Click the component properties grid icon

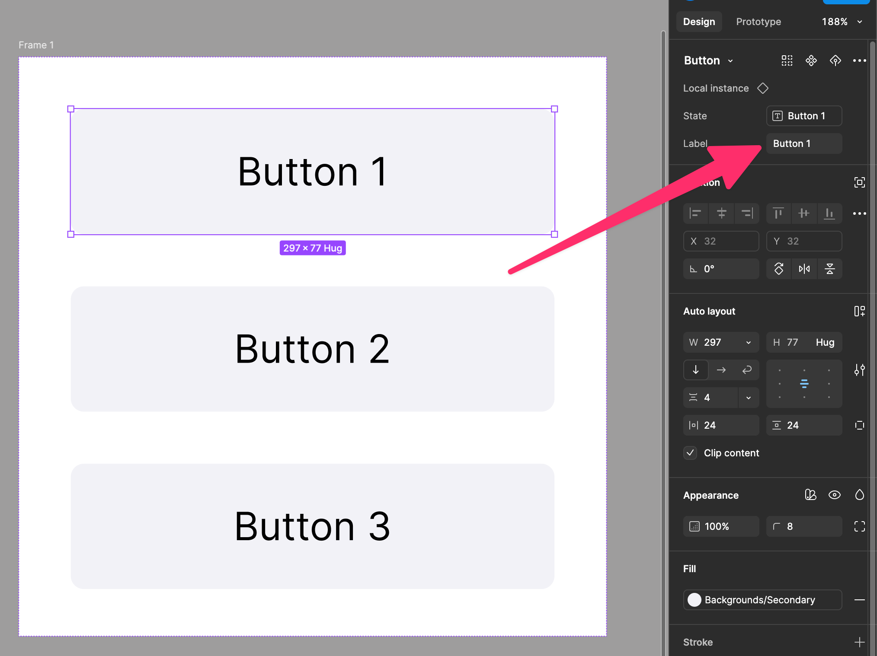coord(787,61)
